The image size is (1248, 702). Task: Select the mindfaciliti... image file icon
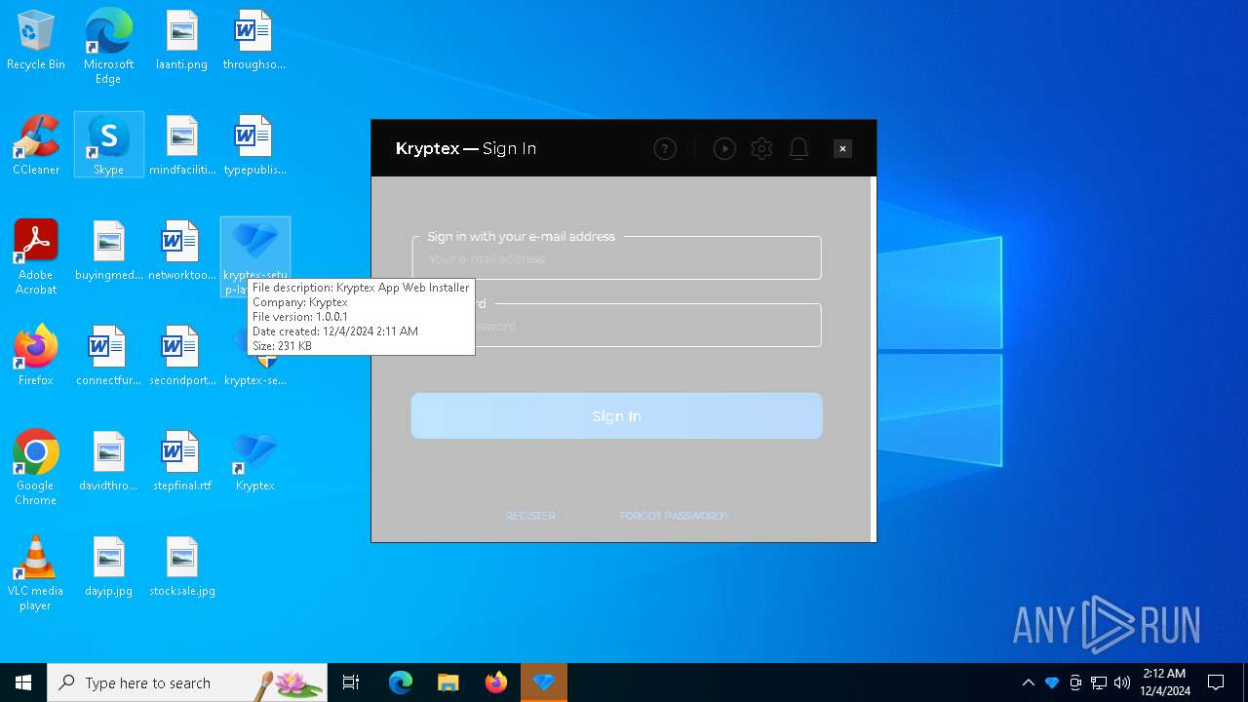point(181,145)
